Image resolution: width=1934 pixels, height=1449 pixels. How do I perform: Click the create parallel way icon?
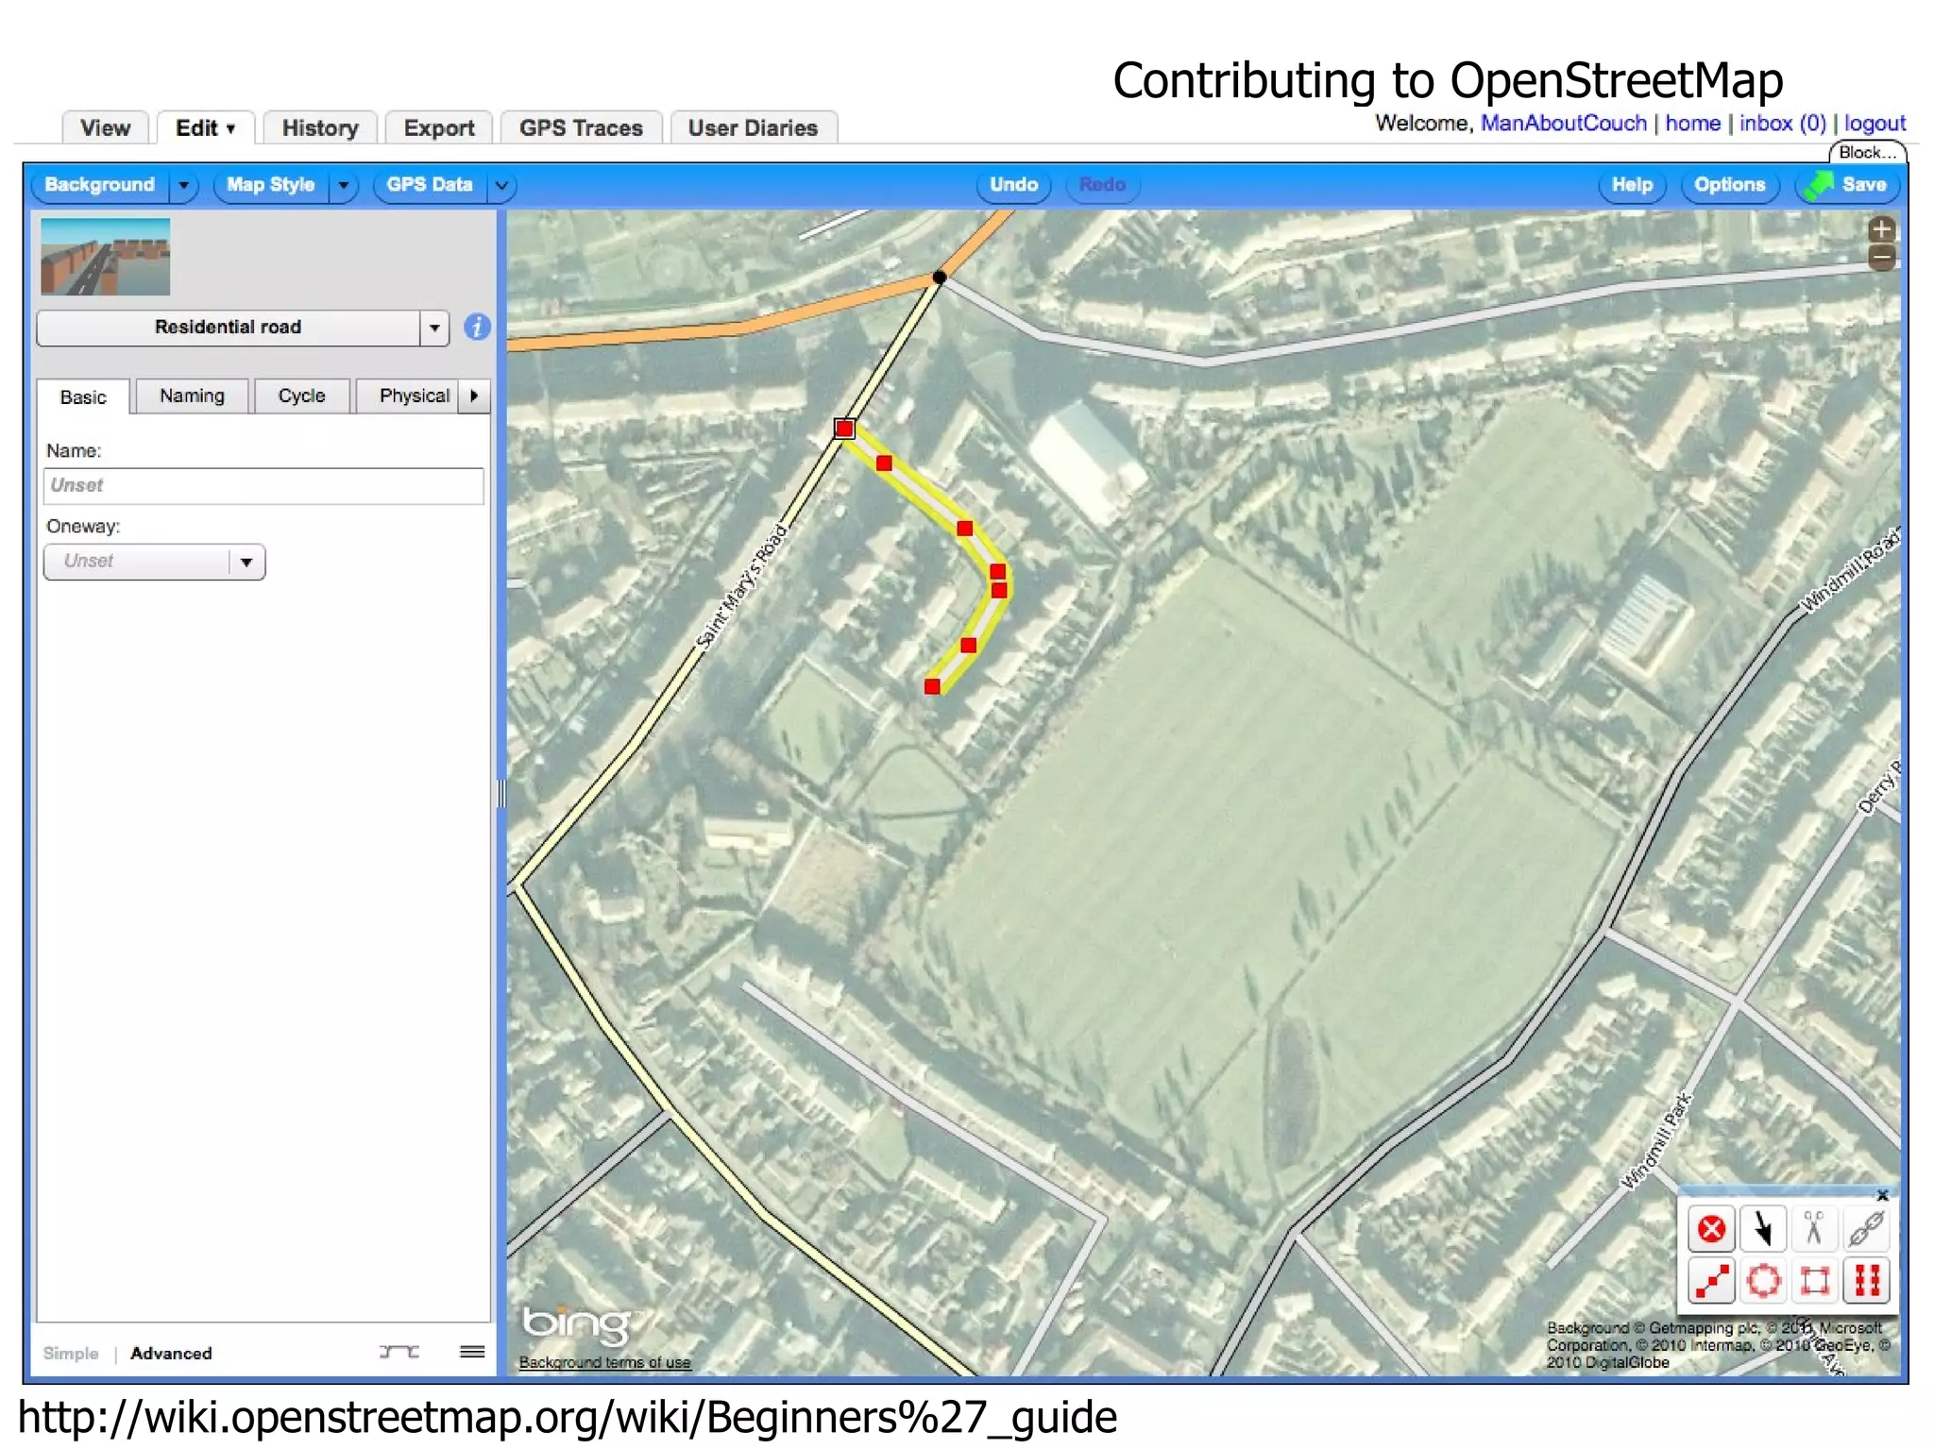[x=1866, y=1281]
